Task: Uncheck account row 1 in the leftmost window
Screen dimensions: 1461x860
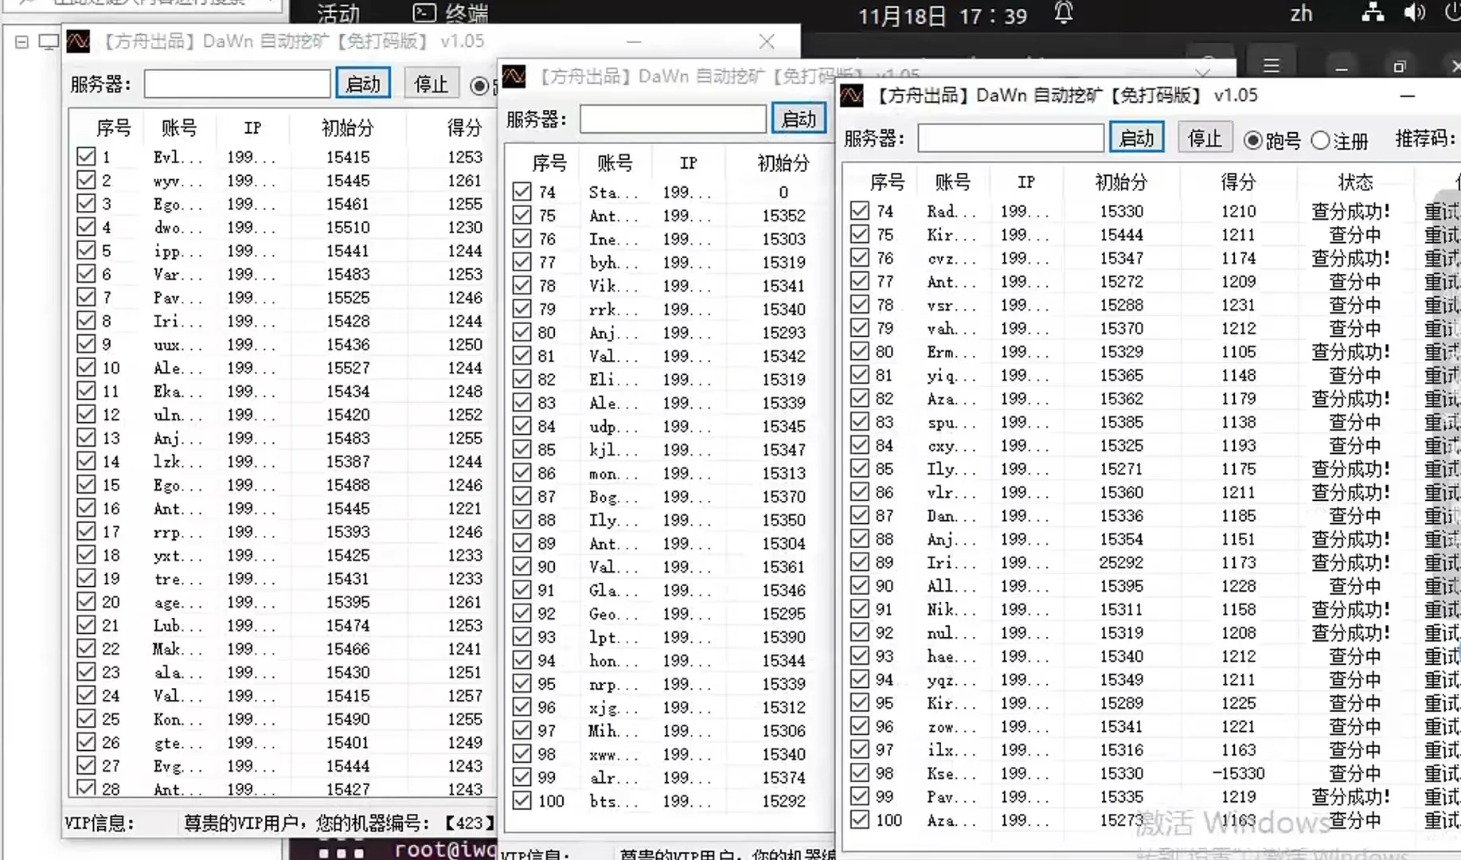Action: coord(87,156)
